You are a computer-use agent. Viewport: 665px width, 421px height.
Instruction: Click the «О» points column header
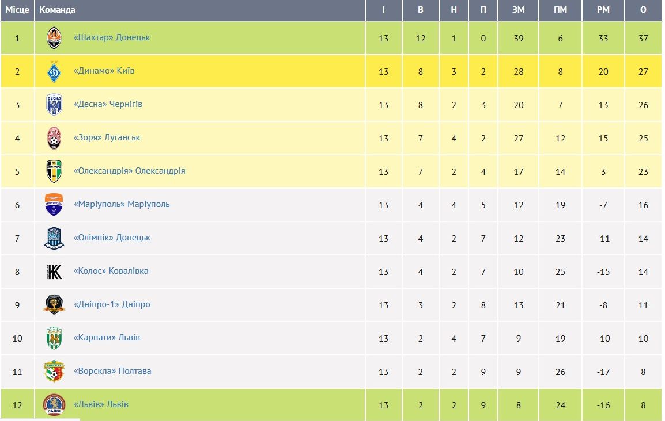pyautogui.click(x=643, y=10)
